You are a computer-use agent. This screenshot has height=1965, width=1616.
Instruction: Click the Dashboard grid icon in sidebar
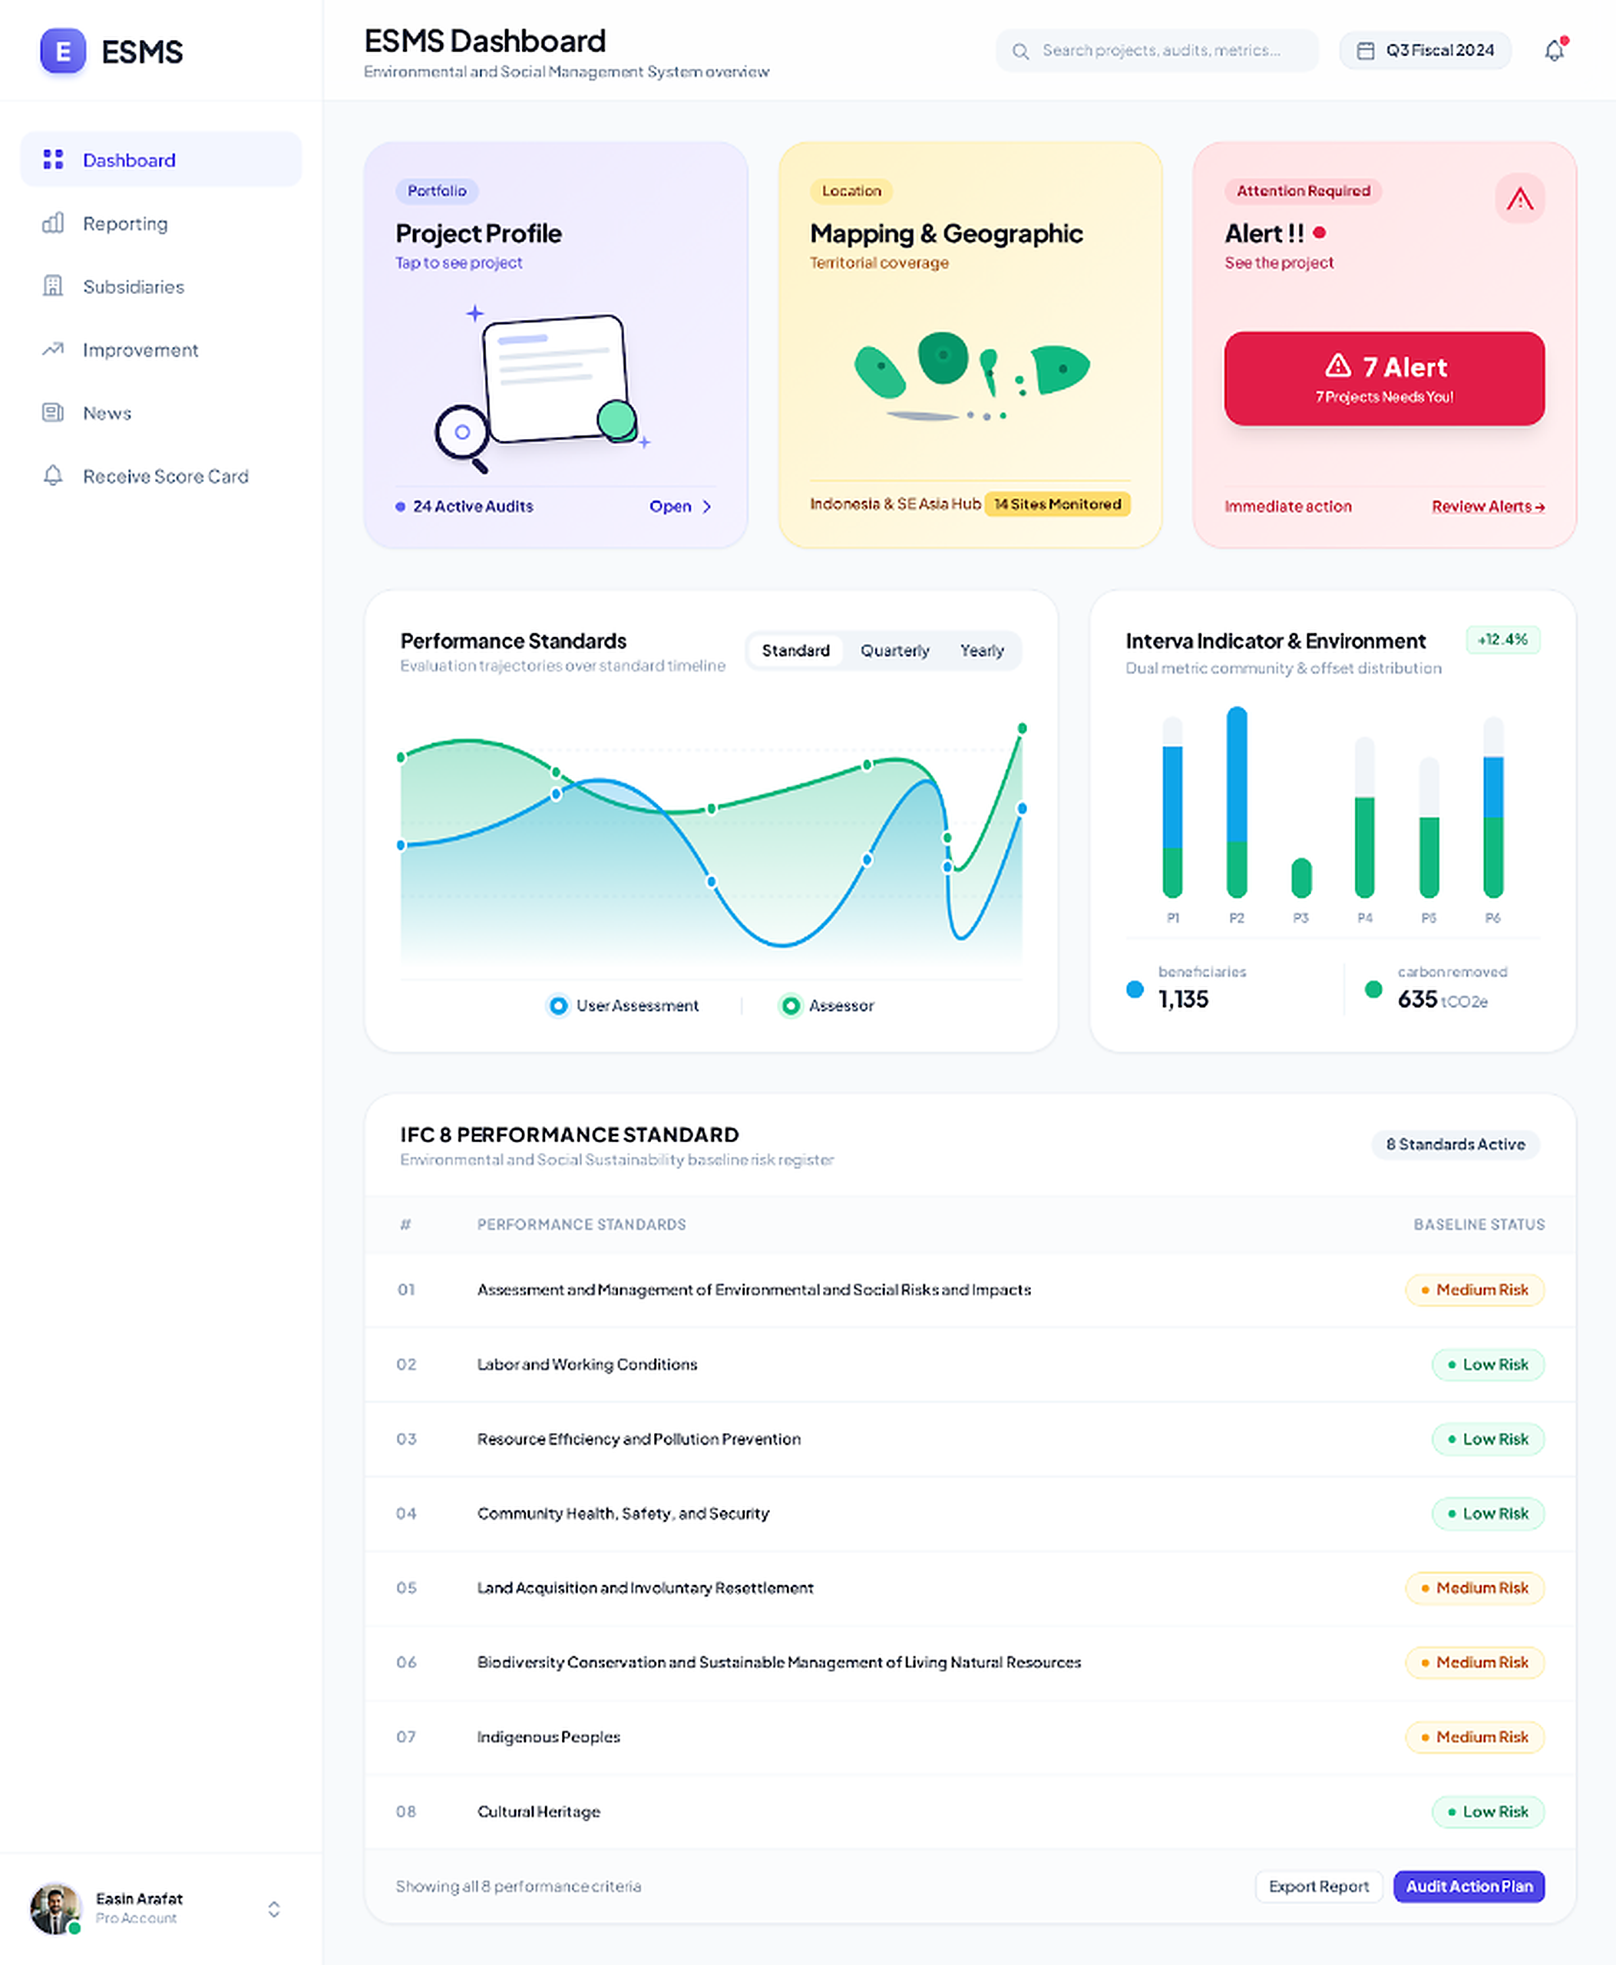(x=53, y=159)
